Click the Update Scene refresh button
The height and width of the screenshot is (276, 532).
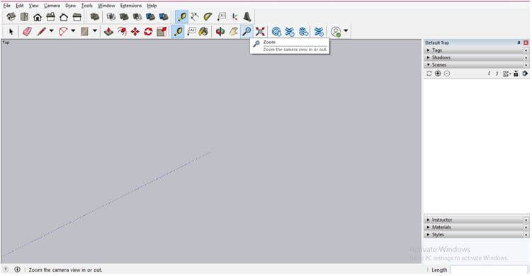coord(429,74)
